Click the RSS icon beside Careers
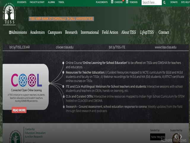The image size is (190, 143). pos(112,2)
